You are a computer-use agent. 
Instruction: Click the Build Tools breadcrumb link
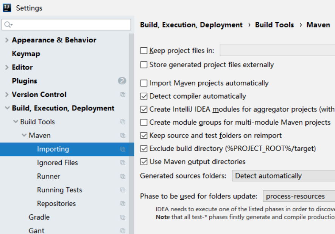(x=274, y=25)
